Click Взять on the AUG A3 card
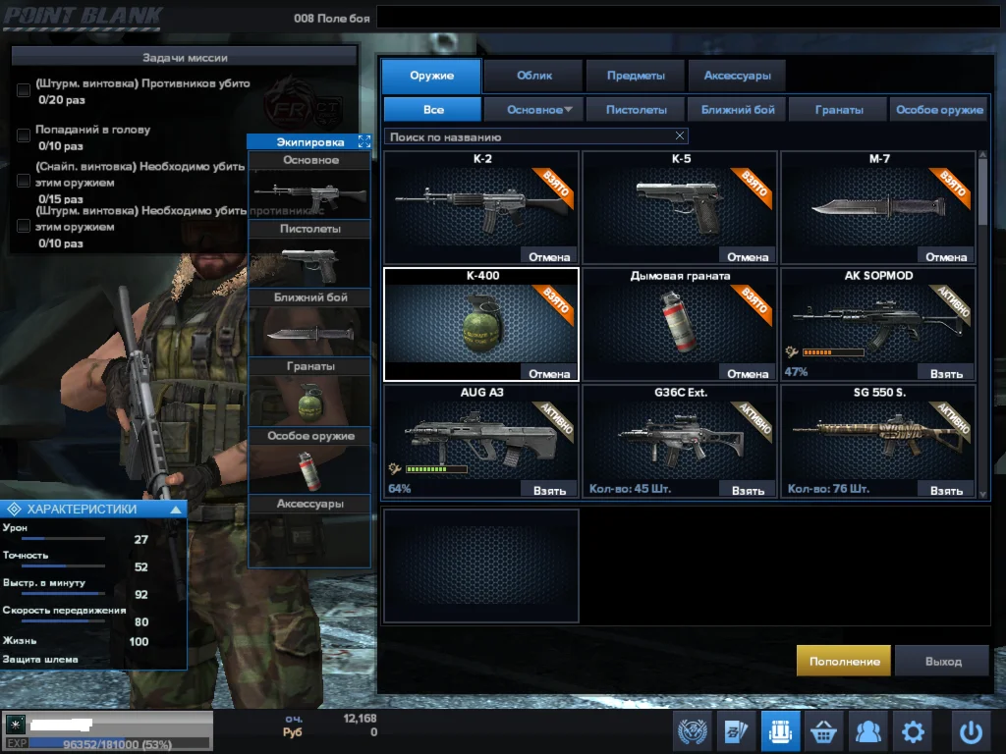 (x=549, y=490)
